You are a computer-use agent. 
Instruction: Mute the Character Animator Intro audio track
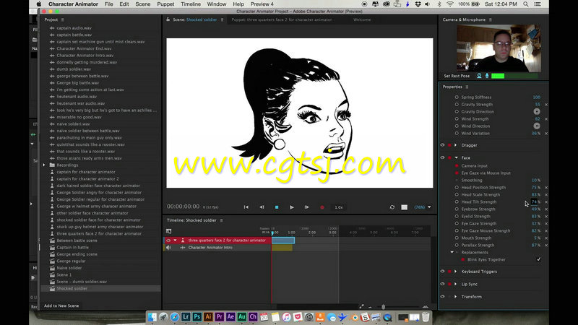[168, 247]
